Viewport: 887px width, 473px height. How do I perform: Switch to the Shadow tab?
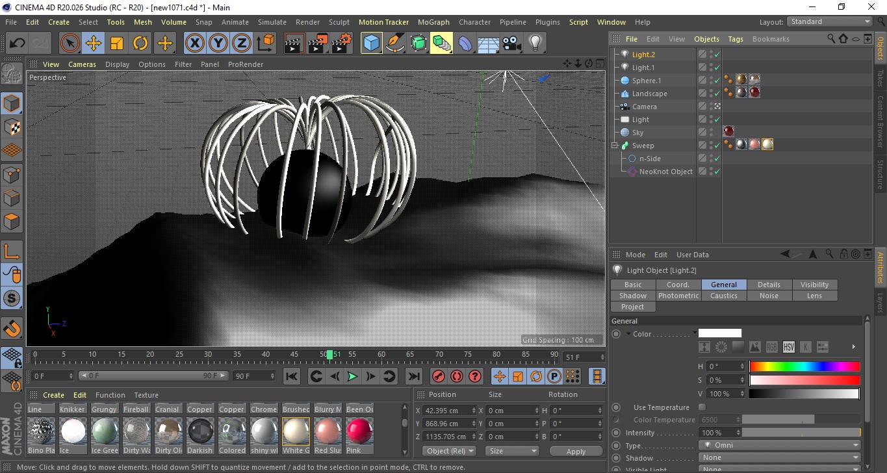633,296
